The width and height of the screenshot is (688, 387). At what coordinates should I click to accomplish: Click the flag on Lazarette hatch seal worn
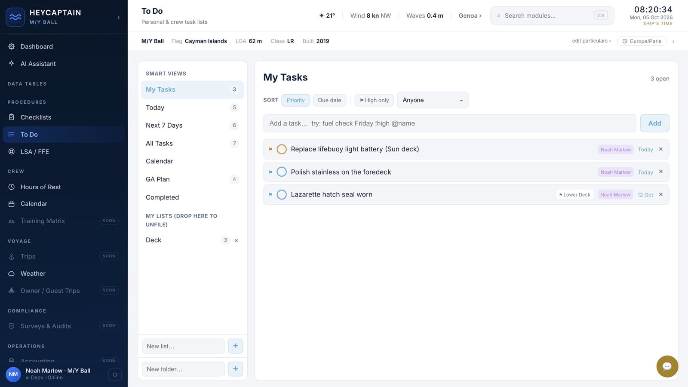point(270,194)
